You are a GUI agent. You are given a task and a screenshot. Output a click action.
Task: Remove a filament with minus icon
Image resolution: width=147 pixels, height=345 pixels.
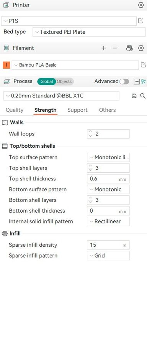[115, 48]
